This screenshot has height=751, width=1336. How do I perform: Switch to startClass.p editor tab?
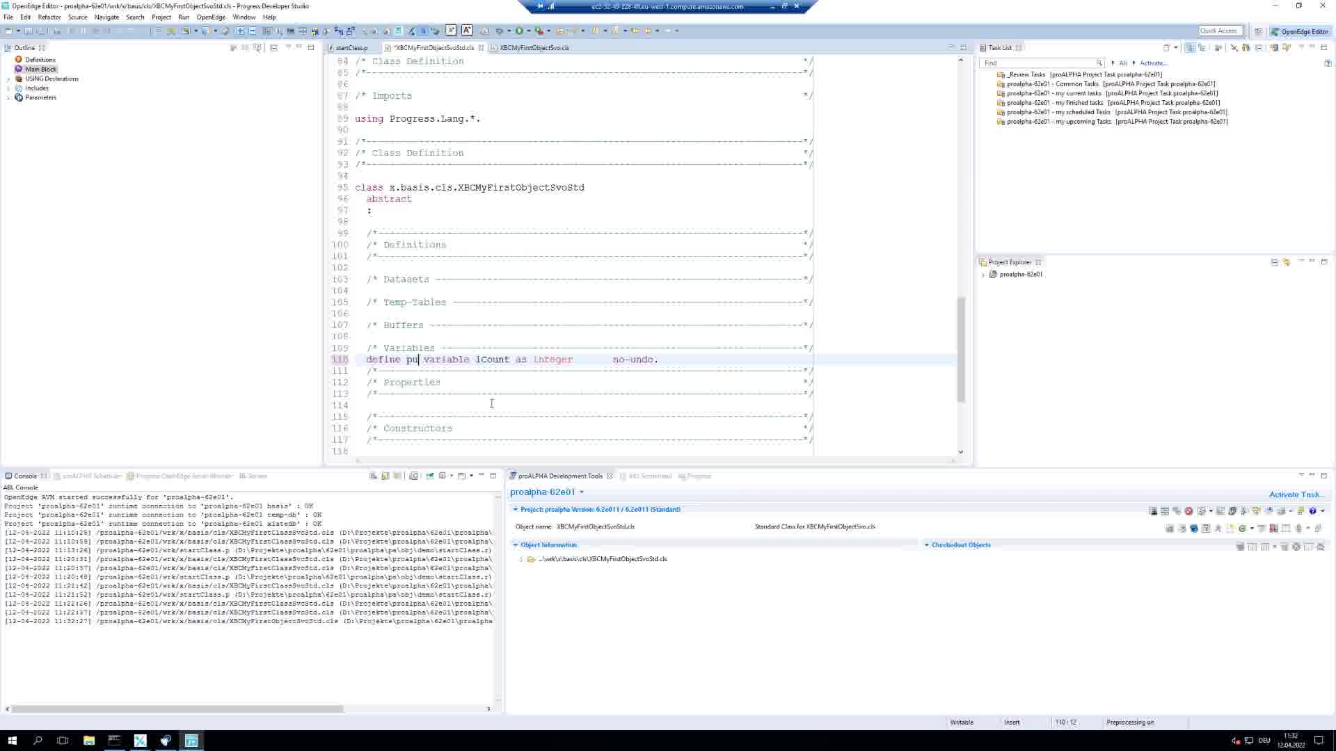[351, 48]
